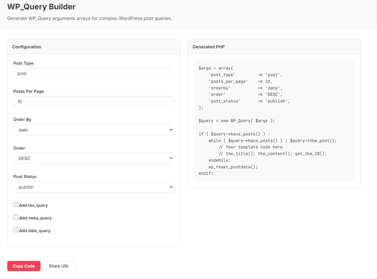This screenshot has width=377, height=279.
Task: Click the 'post_status' => 'publish' line
Action: 249,101
